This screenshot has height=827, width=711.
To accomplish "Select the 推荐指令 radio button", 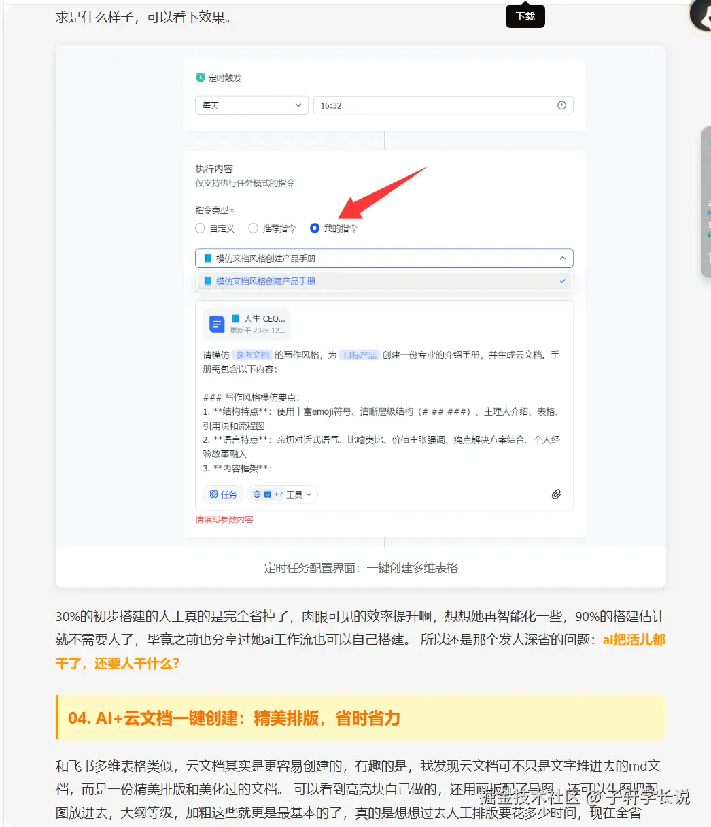I will coord(253,228).
